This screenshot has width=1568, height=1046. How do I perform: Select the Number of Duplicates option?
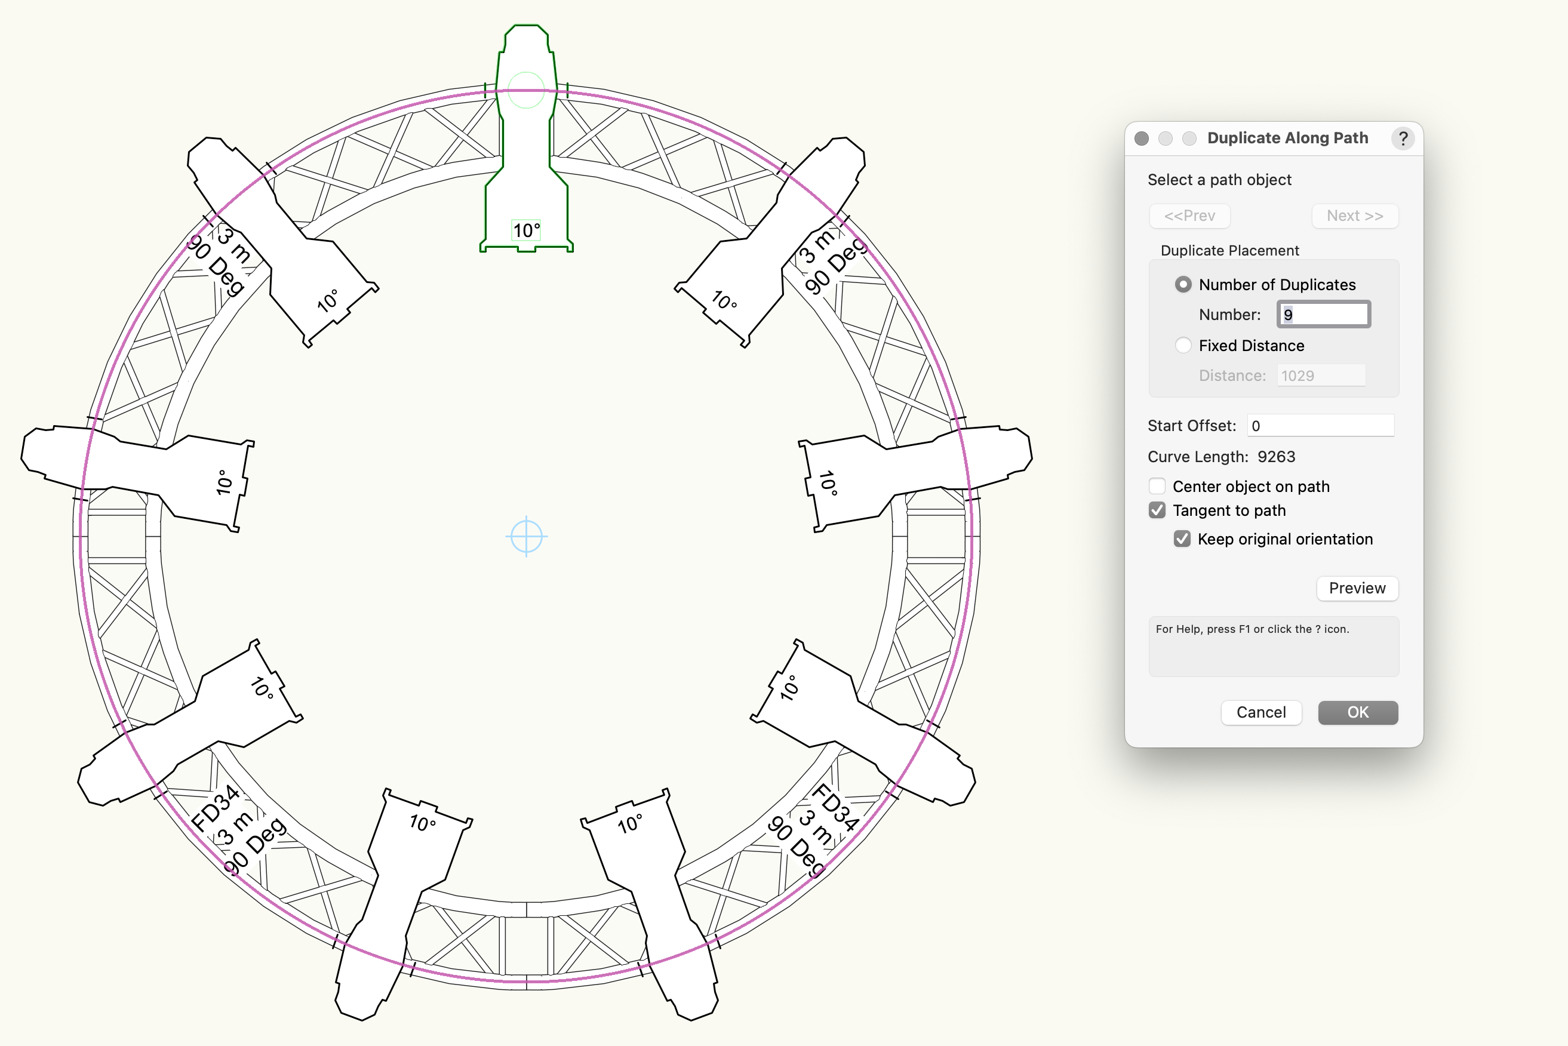tap(1183, 284)
